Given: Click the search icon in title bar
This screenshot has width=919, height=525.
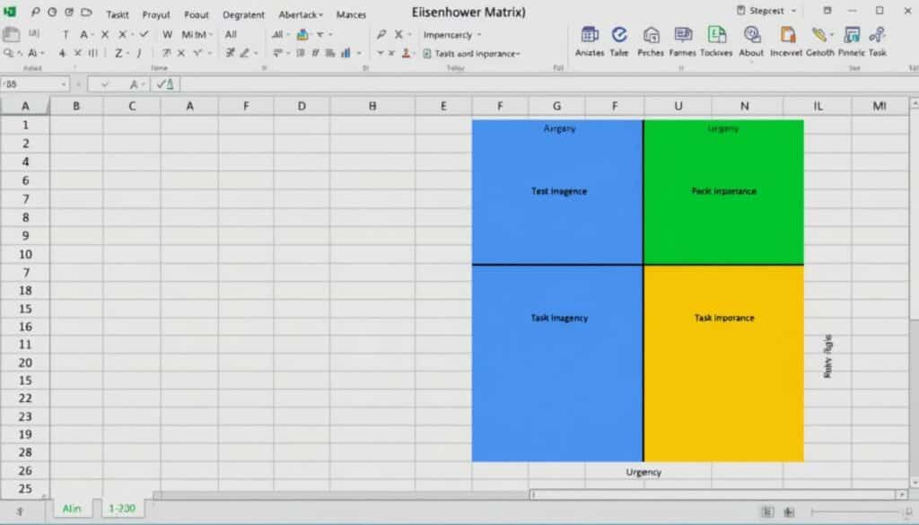Looking at the screenshot, I should (35, 12).
